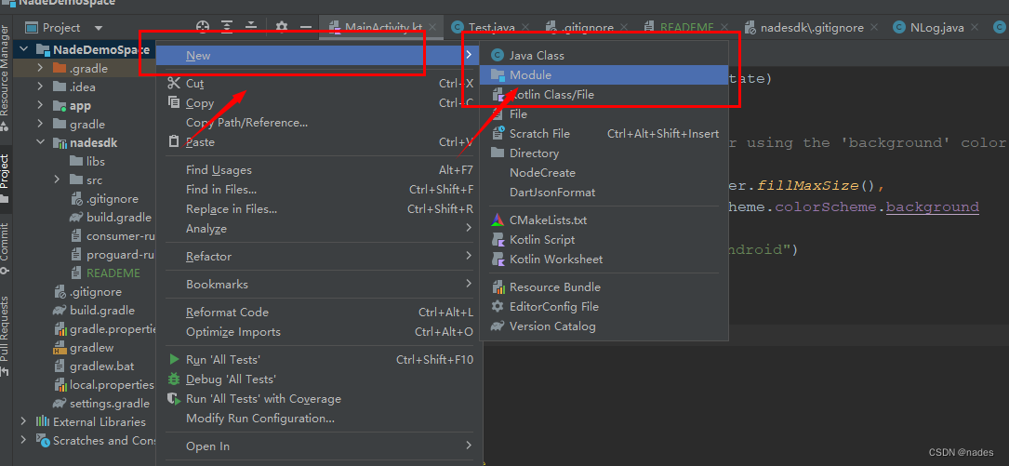The image size is (1009, 466).
Task: Open the Refactor submenu
Action: click(319, 256)
